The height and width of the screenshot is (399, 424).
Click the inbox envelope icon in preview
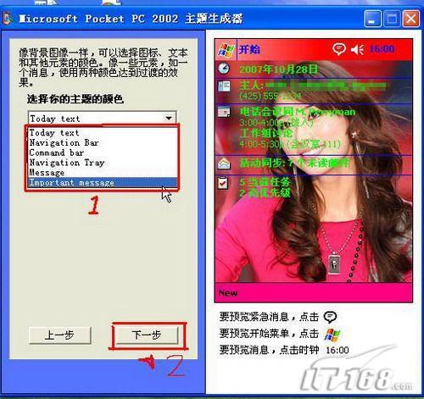[x=224, y=163]
